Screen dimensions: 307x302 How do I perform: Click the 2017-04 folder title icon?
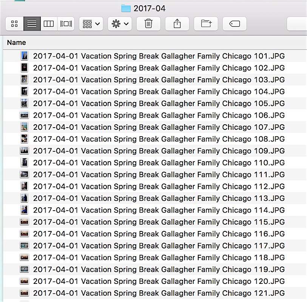[126, 8]
